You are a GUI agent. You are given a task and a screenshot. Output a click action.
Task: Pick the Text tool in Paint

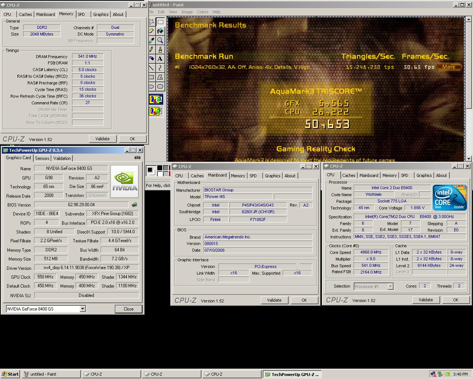coord(160,59)
